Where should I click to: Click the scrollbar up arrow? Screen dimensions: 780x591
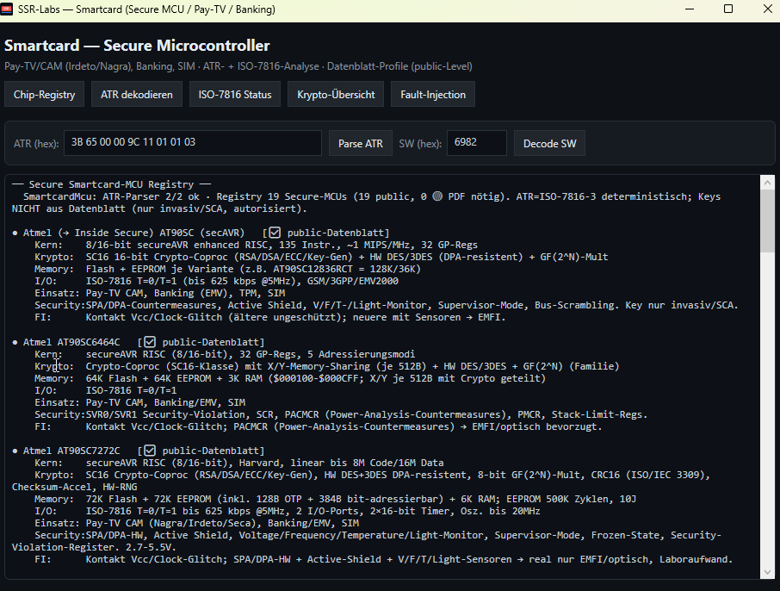pos(768,183)
